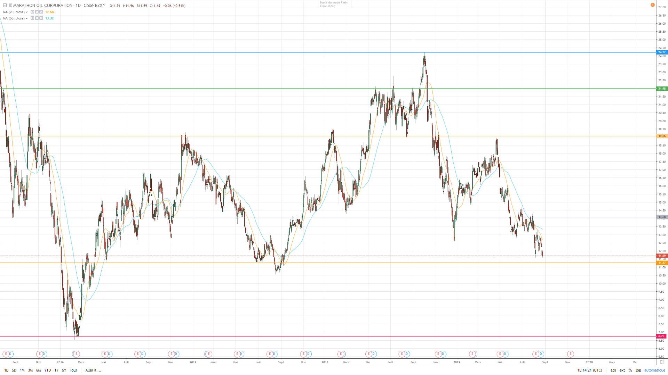
Task: Click the earnings E marker between 2019 and Mars
Action: [x=472, y=354]
